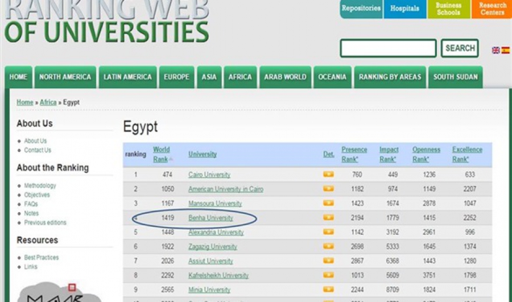Open the Research Centers section tab

[492, 9]
